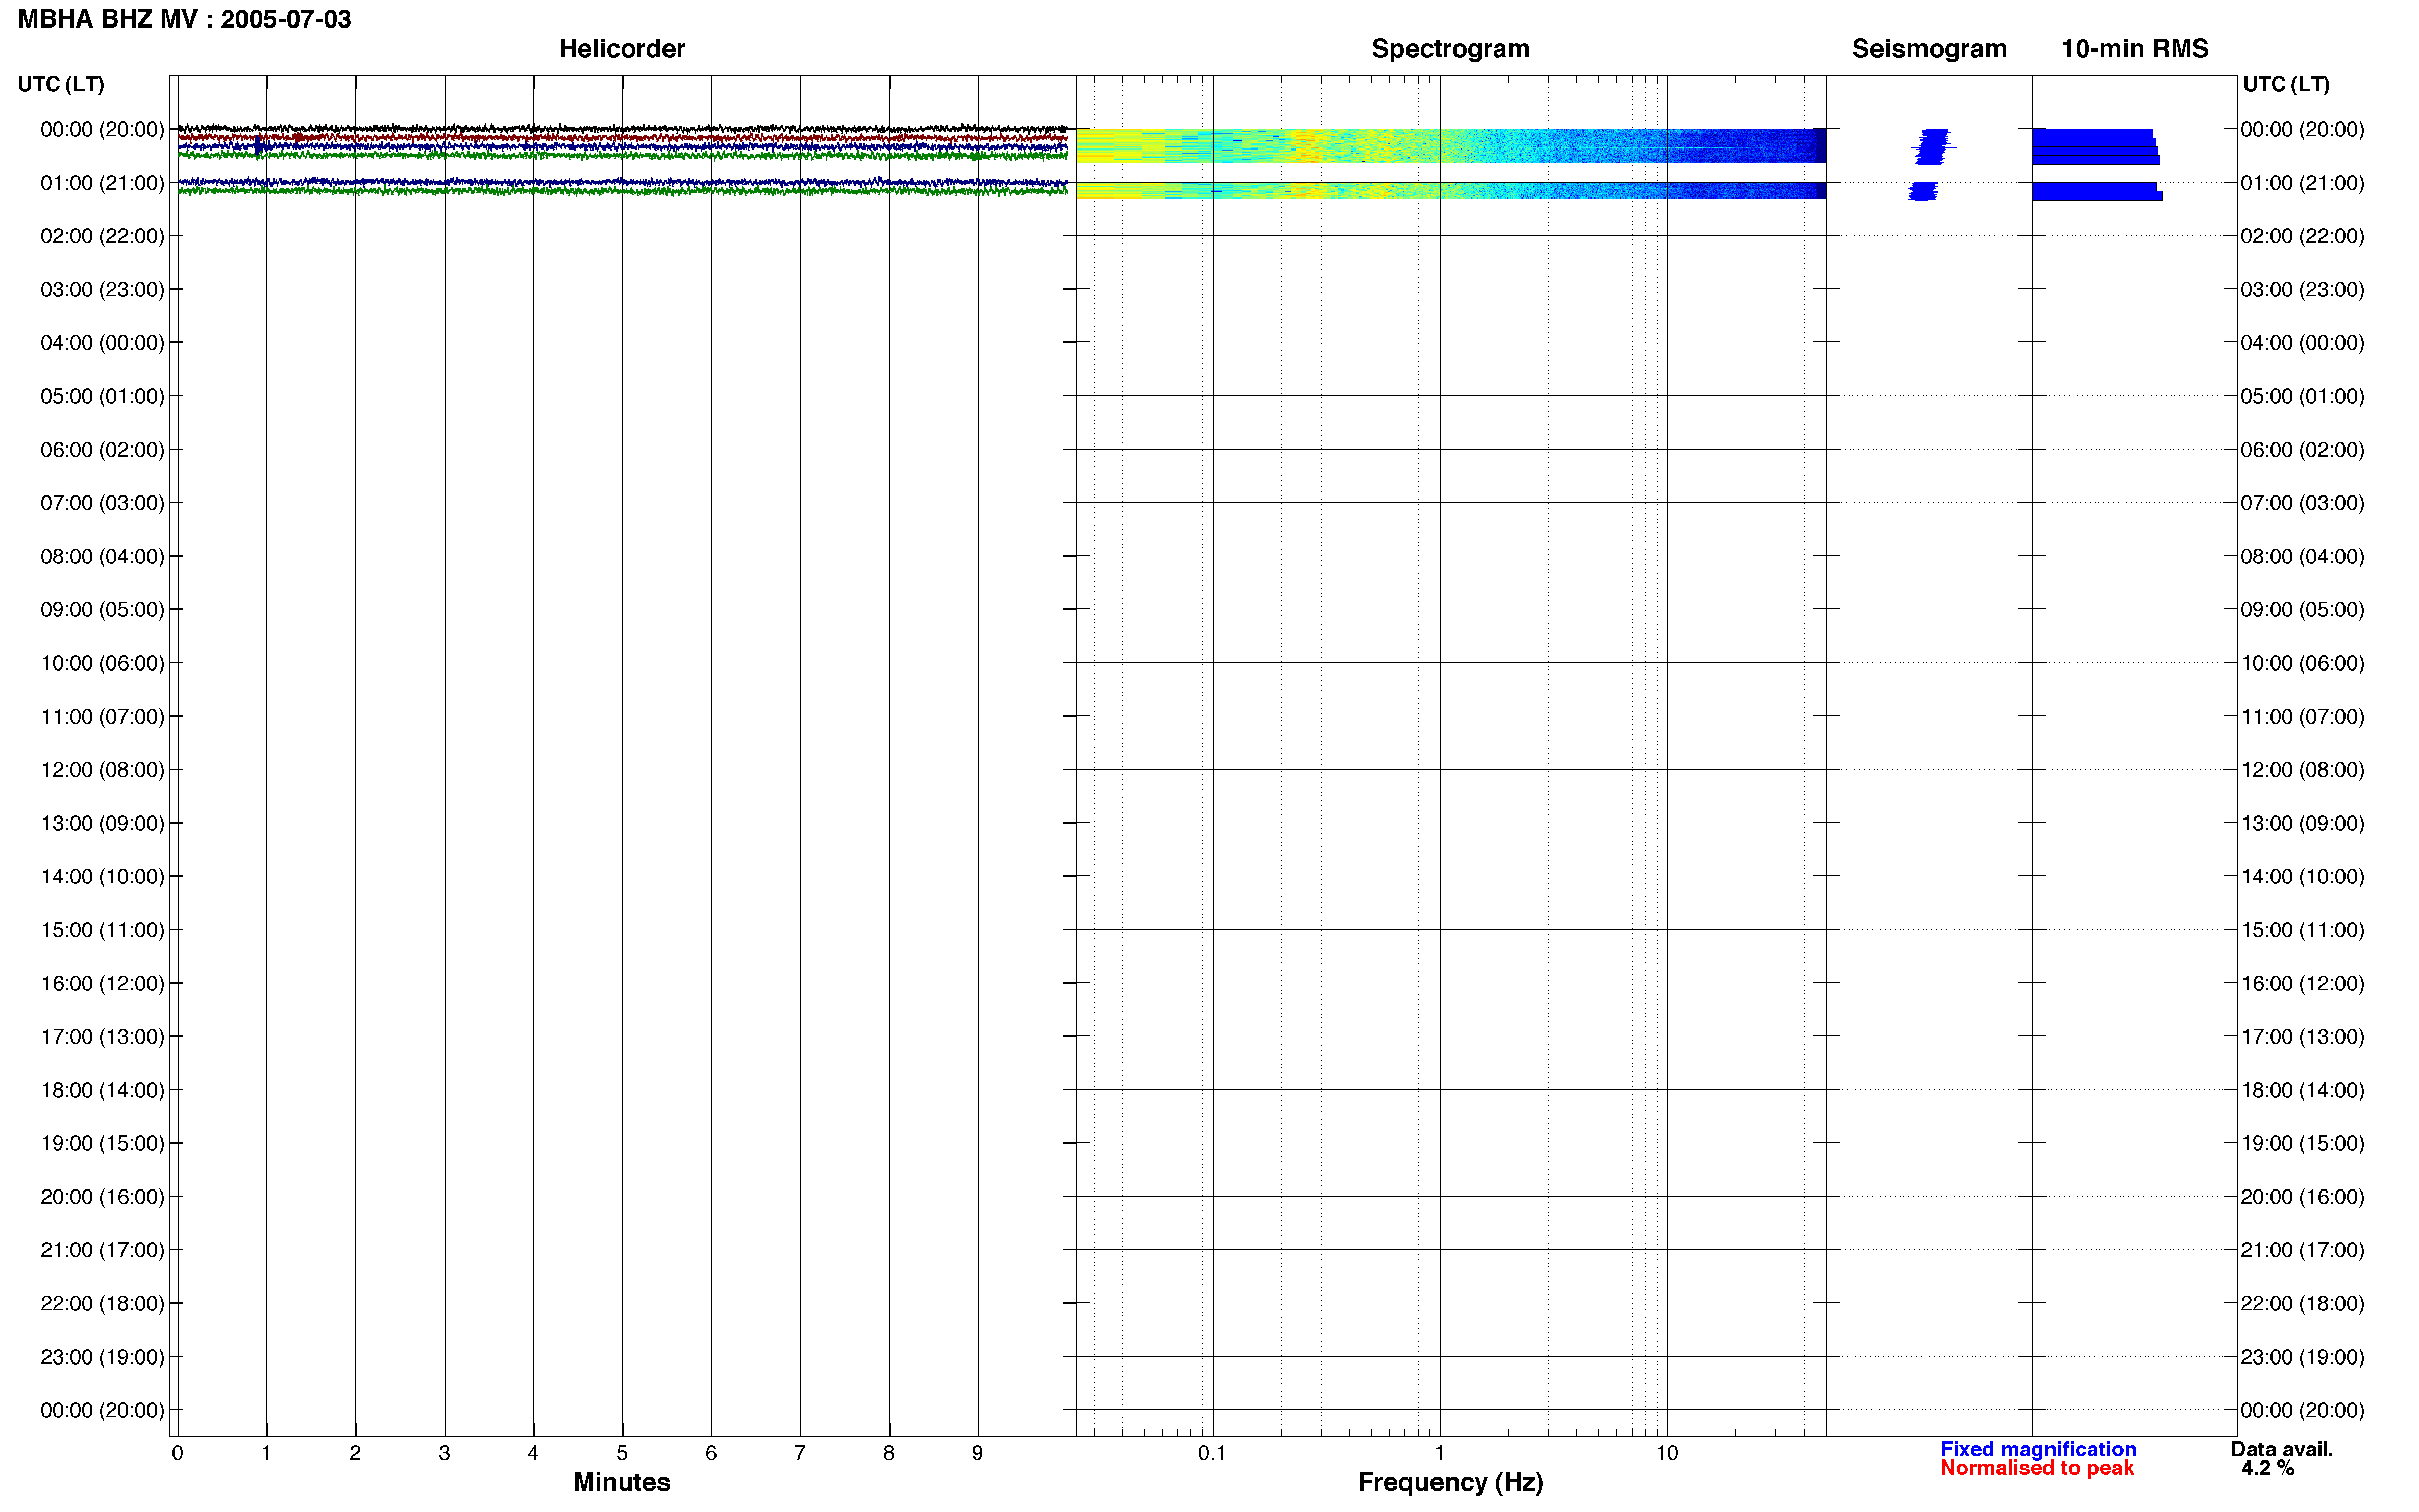Click the 0.1 frequency tick label
The height and width of the screenshot is (1512, 2419).
1212,1453
